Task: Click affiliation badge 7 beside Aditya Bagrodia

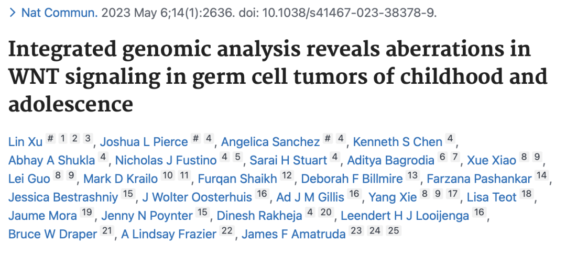Action: [x=454, y=157]
